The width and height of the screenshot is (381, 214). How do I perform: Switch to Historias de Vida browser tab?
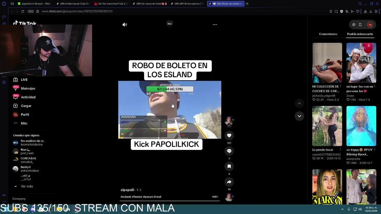tap(73, 4)
